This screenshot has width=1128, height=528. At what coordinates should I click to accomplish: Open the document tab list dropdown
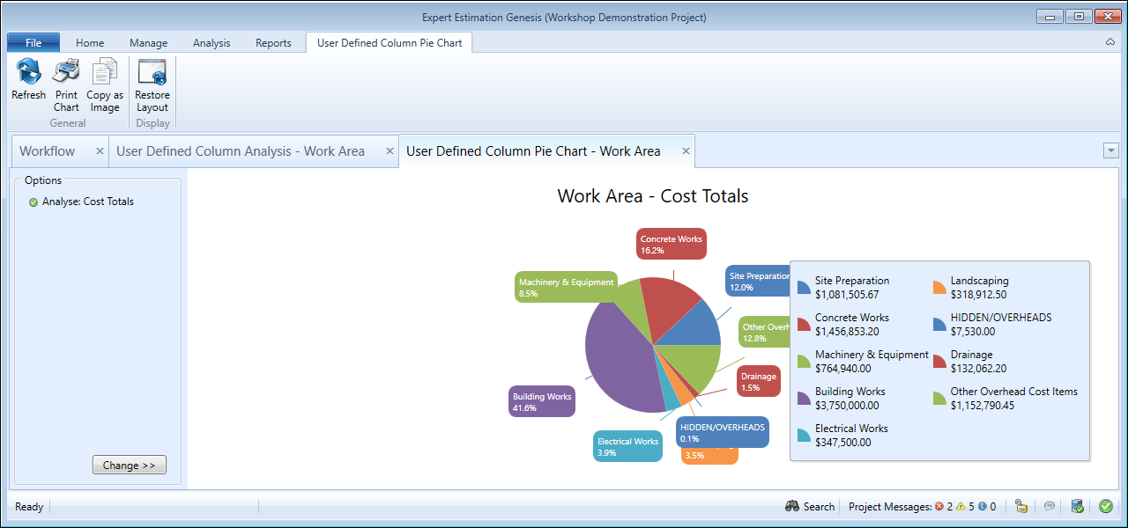click(1110, 150)
